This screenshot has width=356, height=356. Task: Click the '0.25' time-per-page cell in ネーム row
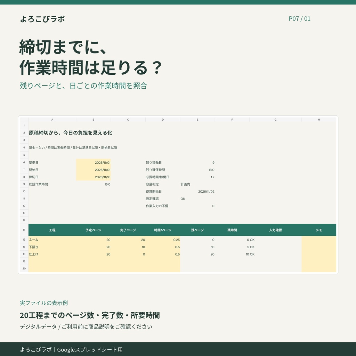163,240
